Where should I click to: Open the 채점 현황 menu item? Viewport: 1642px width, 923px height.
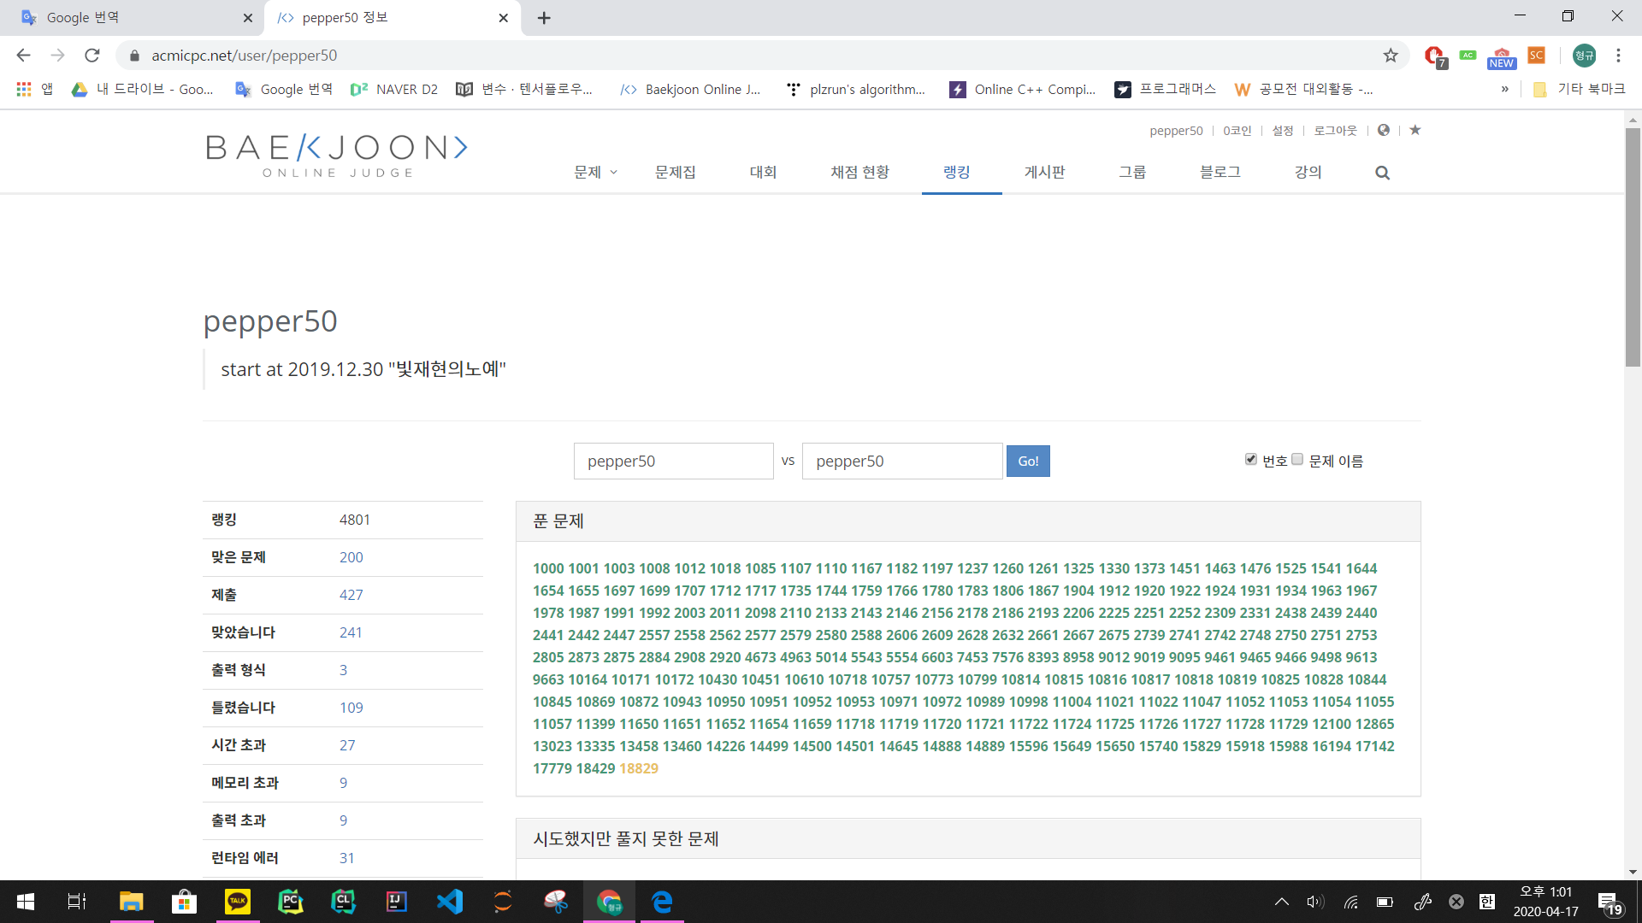tap(859, 173)
